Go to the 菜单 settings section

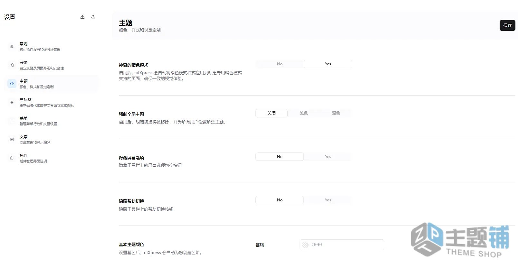51,121
